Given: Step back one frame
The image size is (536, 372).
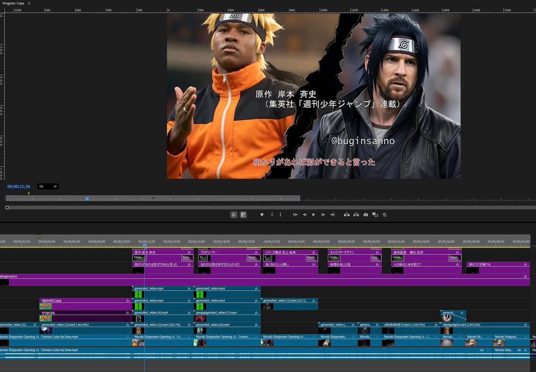Looking at the screenshot, I should [x=305, y=215].
